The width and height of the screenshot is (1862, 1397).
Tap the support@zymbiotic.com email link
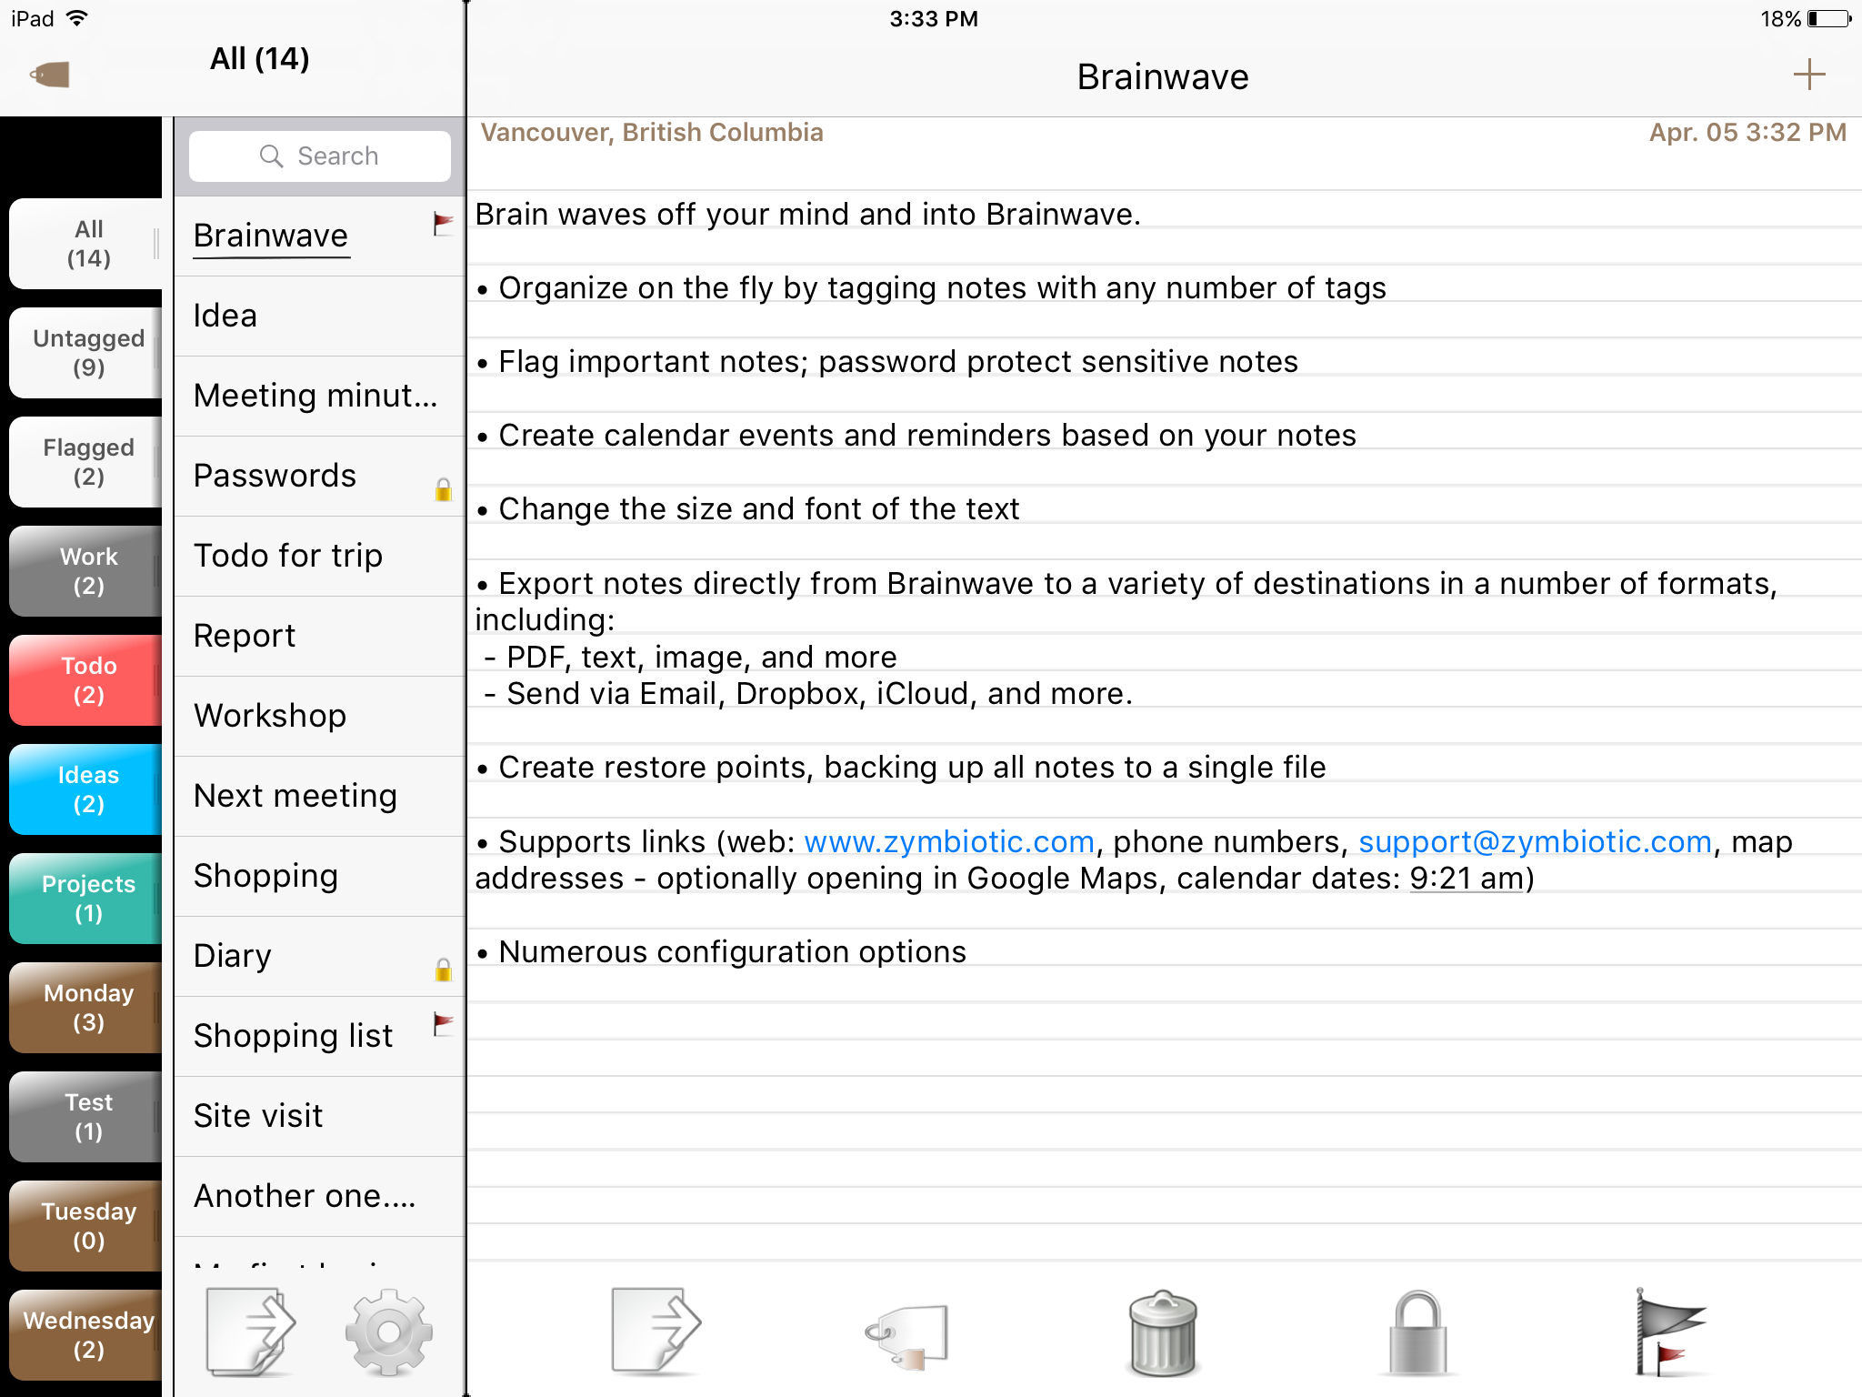tap(1535, 841)
